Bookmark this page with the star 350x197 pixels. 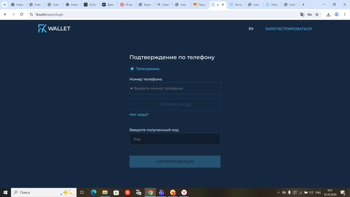[x=317, y=14]
